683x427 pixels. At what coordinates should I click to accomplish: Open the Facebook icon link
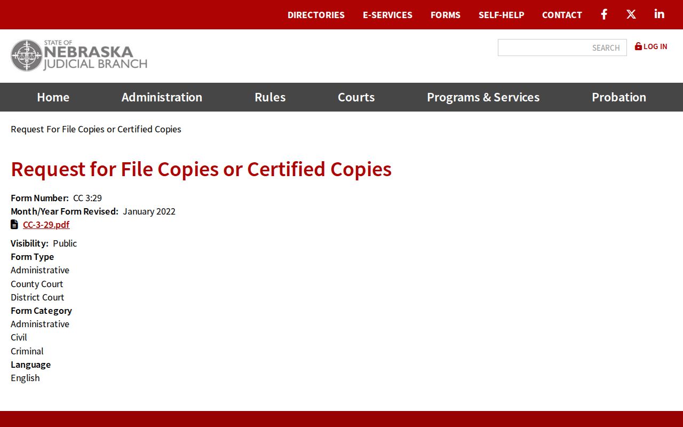click(604, 14)
